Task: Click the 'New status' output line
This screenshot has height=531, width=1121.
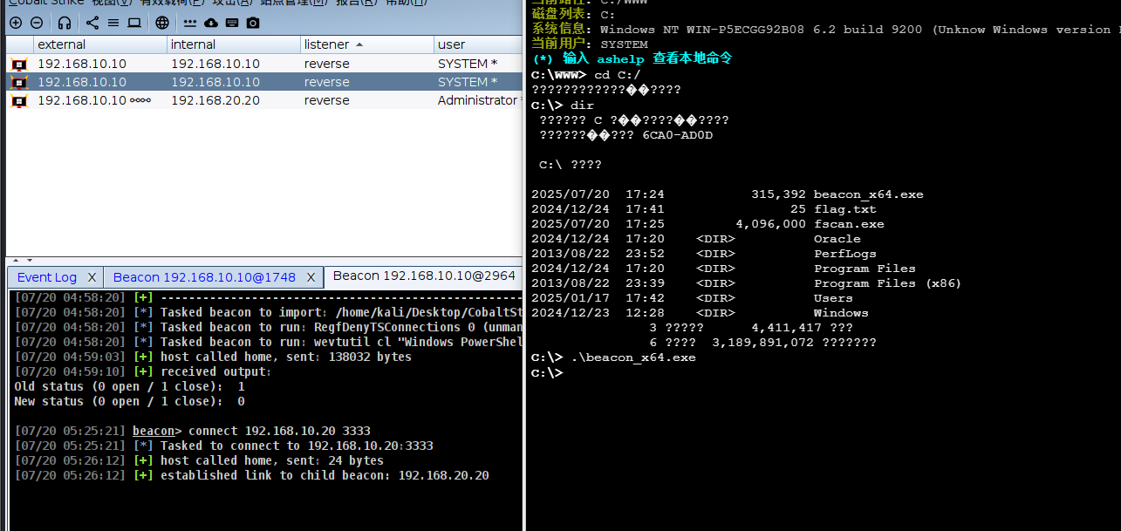Action: 129,401
